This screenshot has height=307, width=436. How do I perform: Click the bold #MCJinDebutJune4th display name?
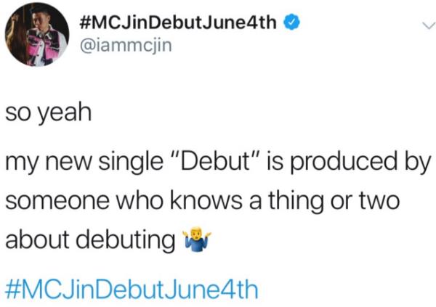tap(178, 22)
